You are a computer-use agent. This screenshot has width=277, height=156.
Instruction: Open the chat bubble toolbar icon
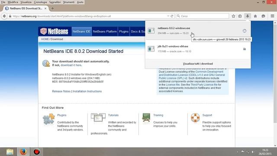click(x=263, y=16)
